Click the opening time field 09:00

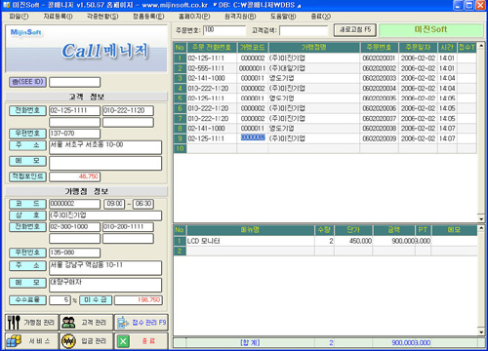(x=114, y=204)
